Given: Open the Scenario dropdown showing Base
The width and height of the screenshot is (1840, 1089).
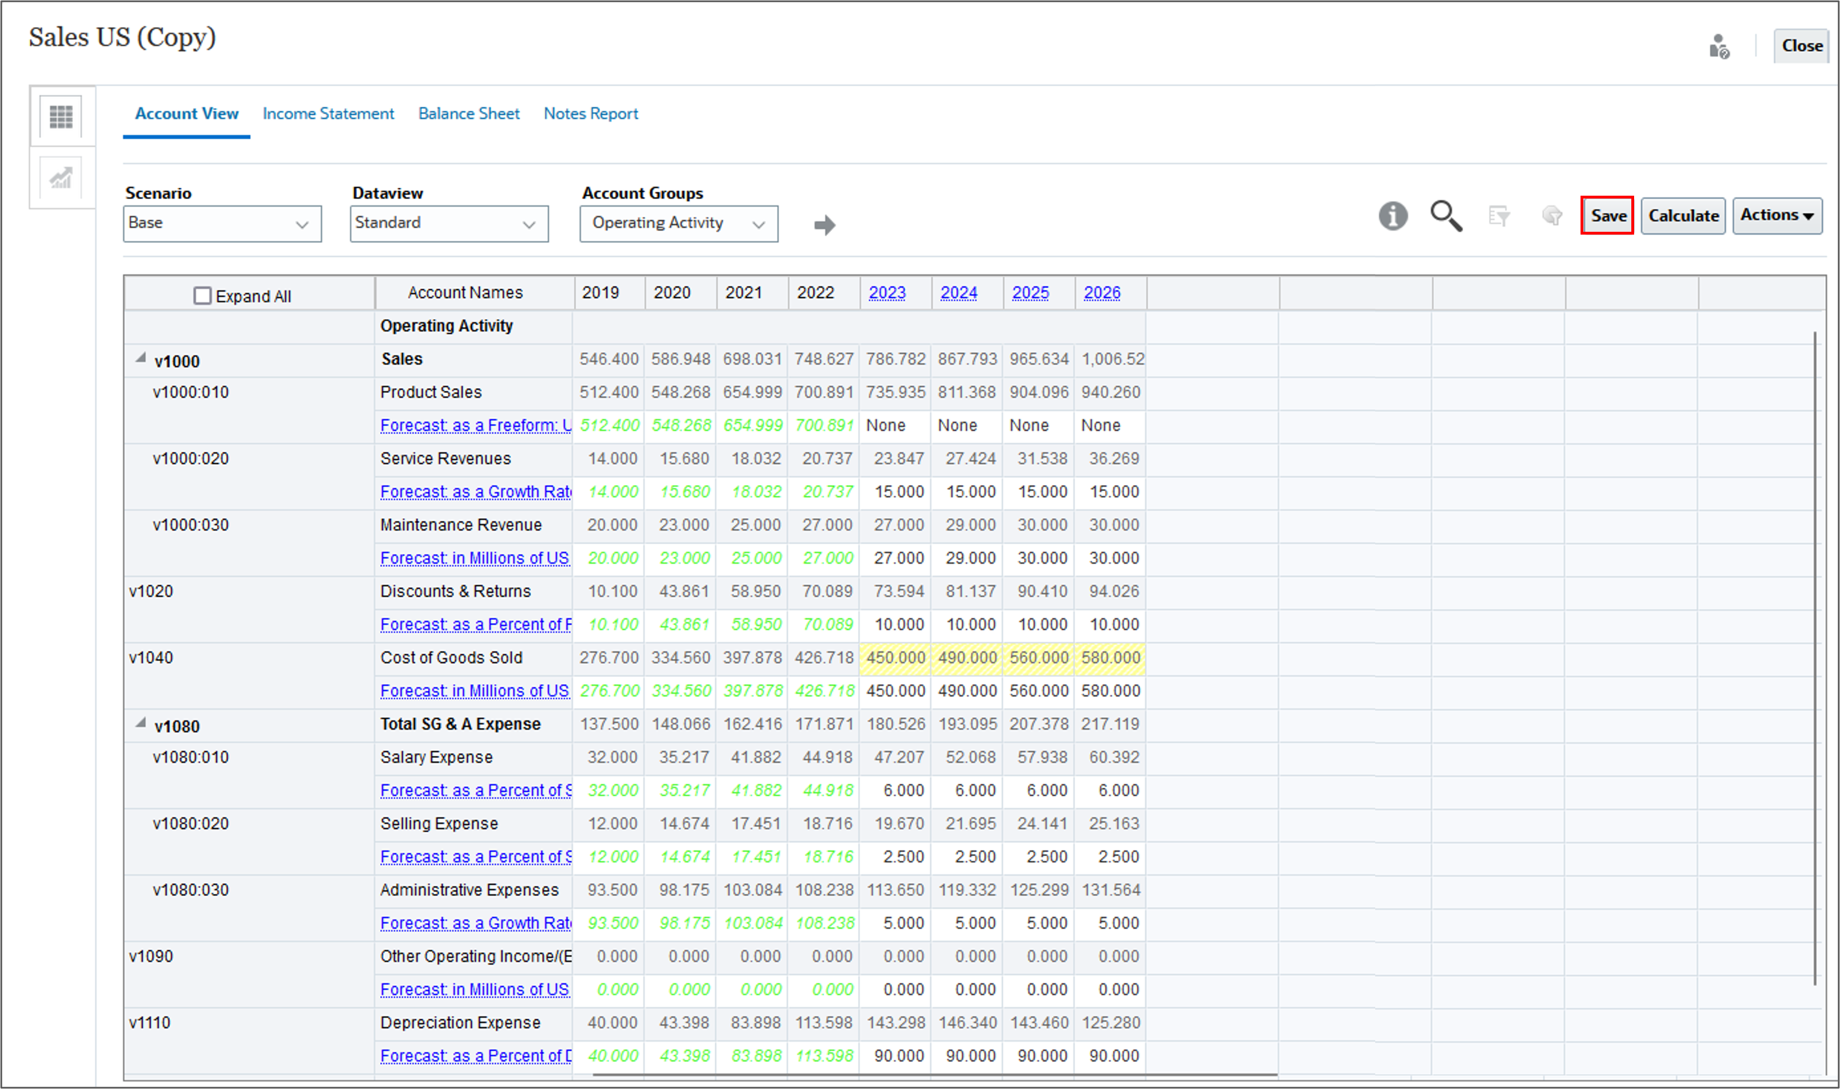Looking at the screenshot, I should point(222,223).
